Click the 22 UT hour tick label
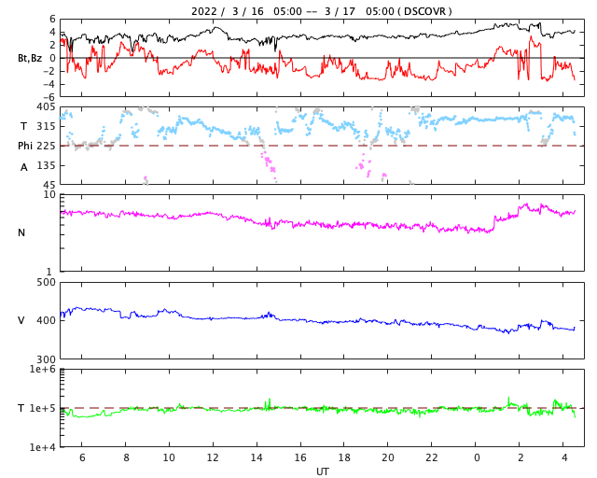 [432, 457]
